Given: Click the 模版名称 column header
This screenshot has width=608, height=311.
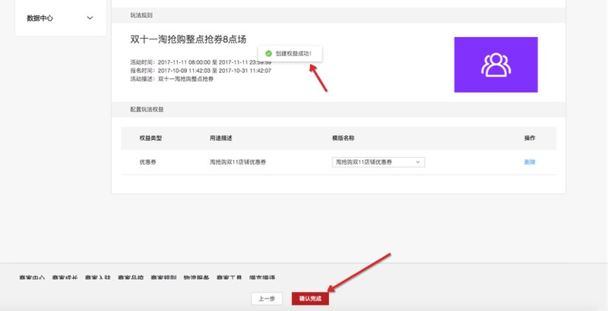Looking at the screenshot, I should 344,138.
